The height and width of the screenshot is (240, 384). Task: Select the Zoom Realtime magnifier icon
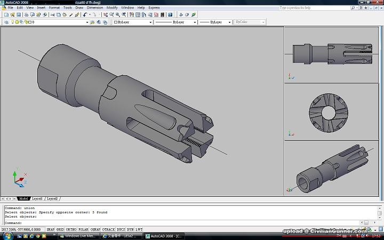tap(111, 15)
